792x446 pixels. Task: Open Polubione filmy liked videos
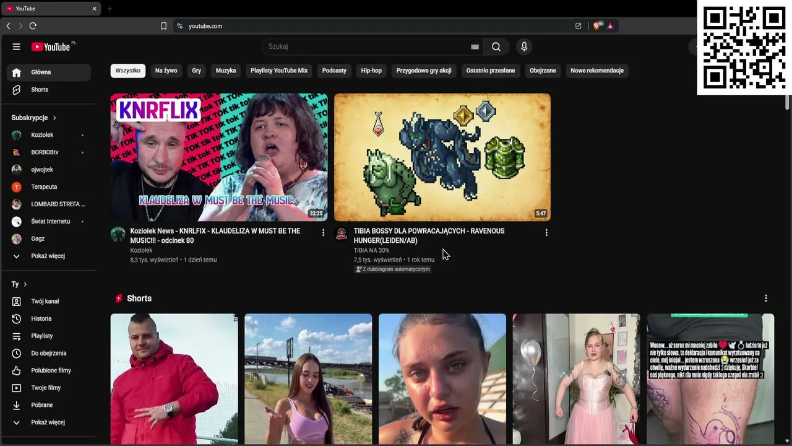[49, 371]
